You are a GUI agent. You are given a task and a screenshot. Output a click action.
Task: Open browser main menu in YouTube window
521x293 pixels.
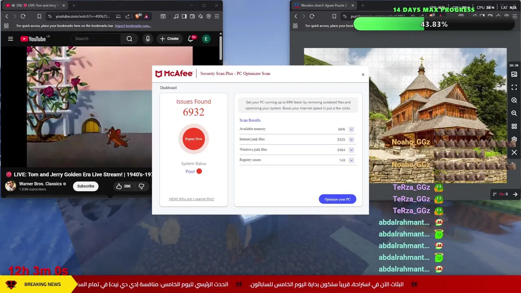[x=217, y=16]
